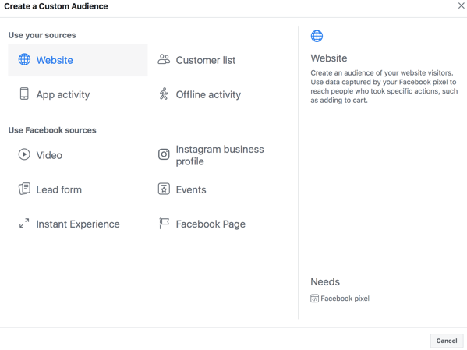Click the Customer list people icon
This screenshot has width=467, height=350.
coord(164,59)
